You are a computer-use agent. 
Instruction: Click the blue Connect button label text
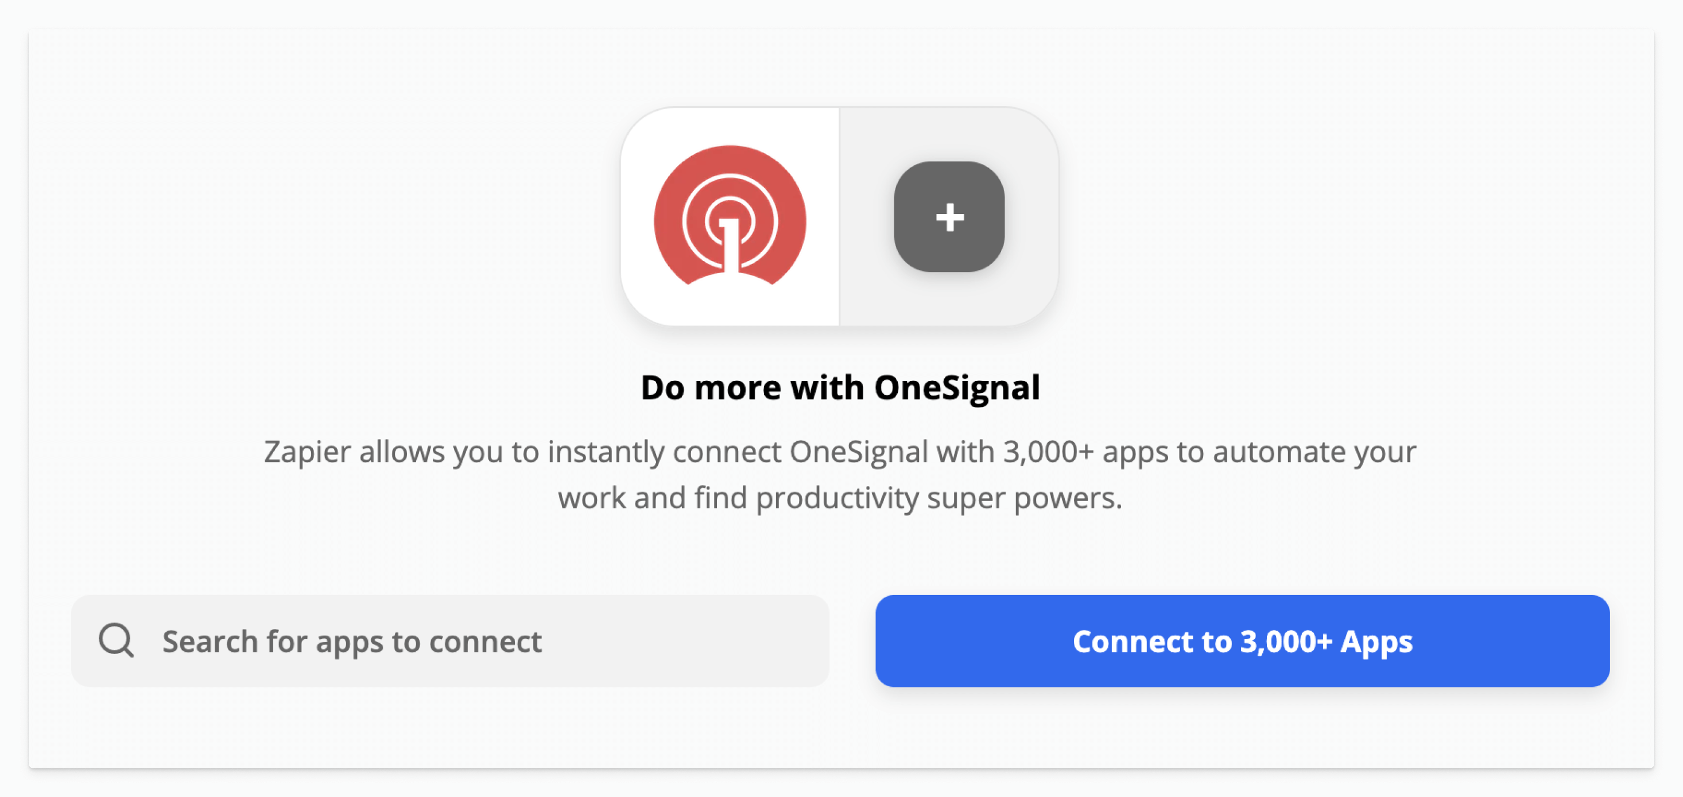coord(1242,642)
